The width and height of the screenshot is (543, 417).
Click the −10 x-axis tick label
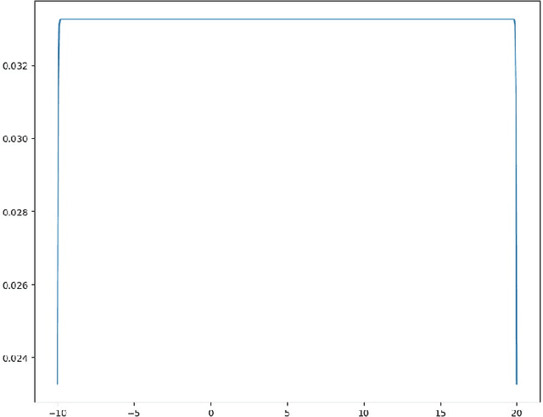pos(56,411)
